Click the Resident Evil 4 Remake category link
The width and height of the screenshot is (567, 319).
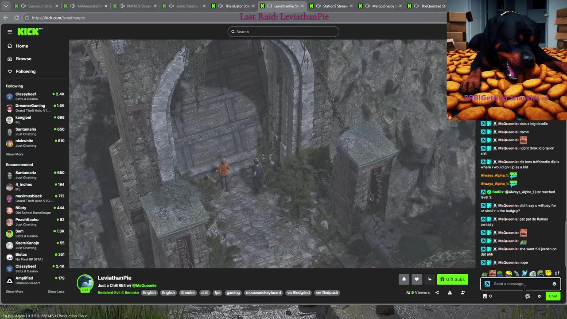point(118,292)
